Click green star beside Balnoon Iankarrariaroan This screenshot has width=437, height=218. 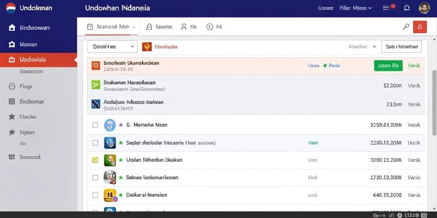coord(121,177)
